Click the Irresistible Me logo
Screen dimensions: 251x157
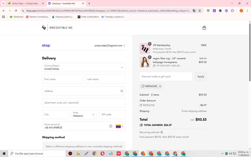(x=57, y=28)
